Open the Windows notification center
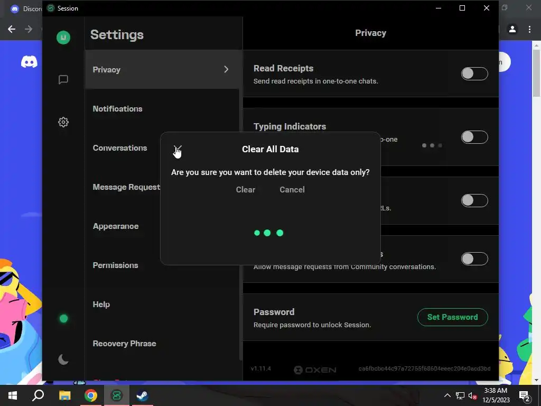This screenshot has width=541, height=406. [x=525, y=395]
